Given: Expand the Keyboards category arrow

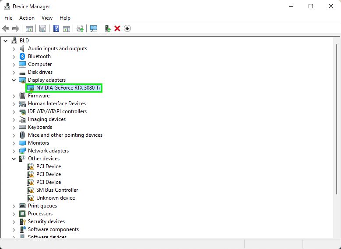Looking at the screenshot, I should [x=14, y=127].
